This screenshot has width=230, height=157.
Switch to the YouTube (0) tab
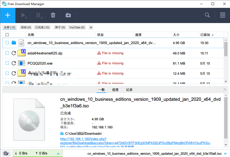coord(77,27)
